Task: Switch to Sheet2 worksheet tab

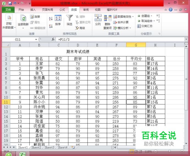Action: (36, 147)
